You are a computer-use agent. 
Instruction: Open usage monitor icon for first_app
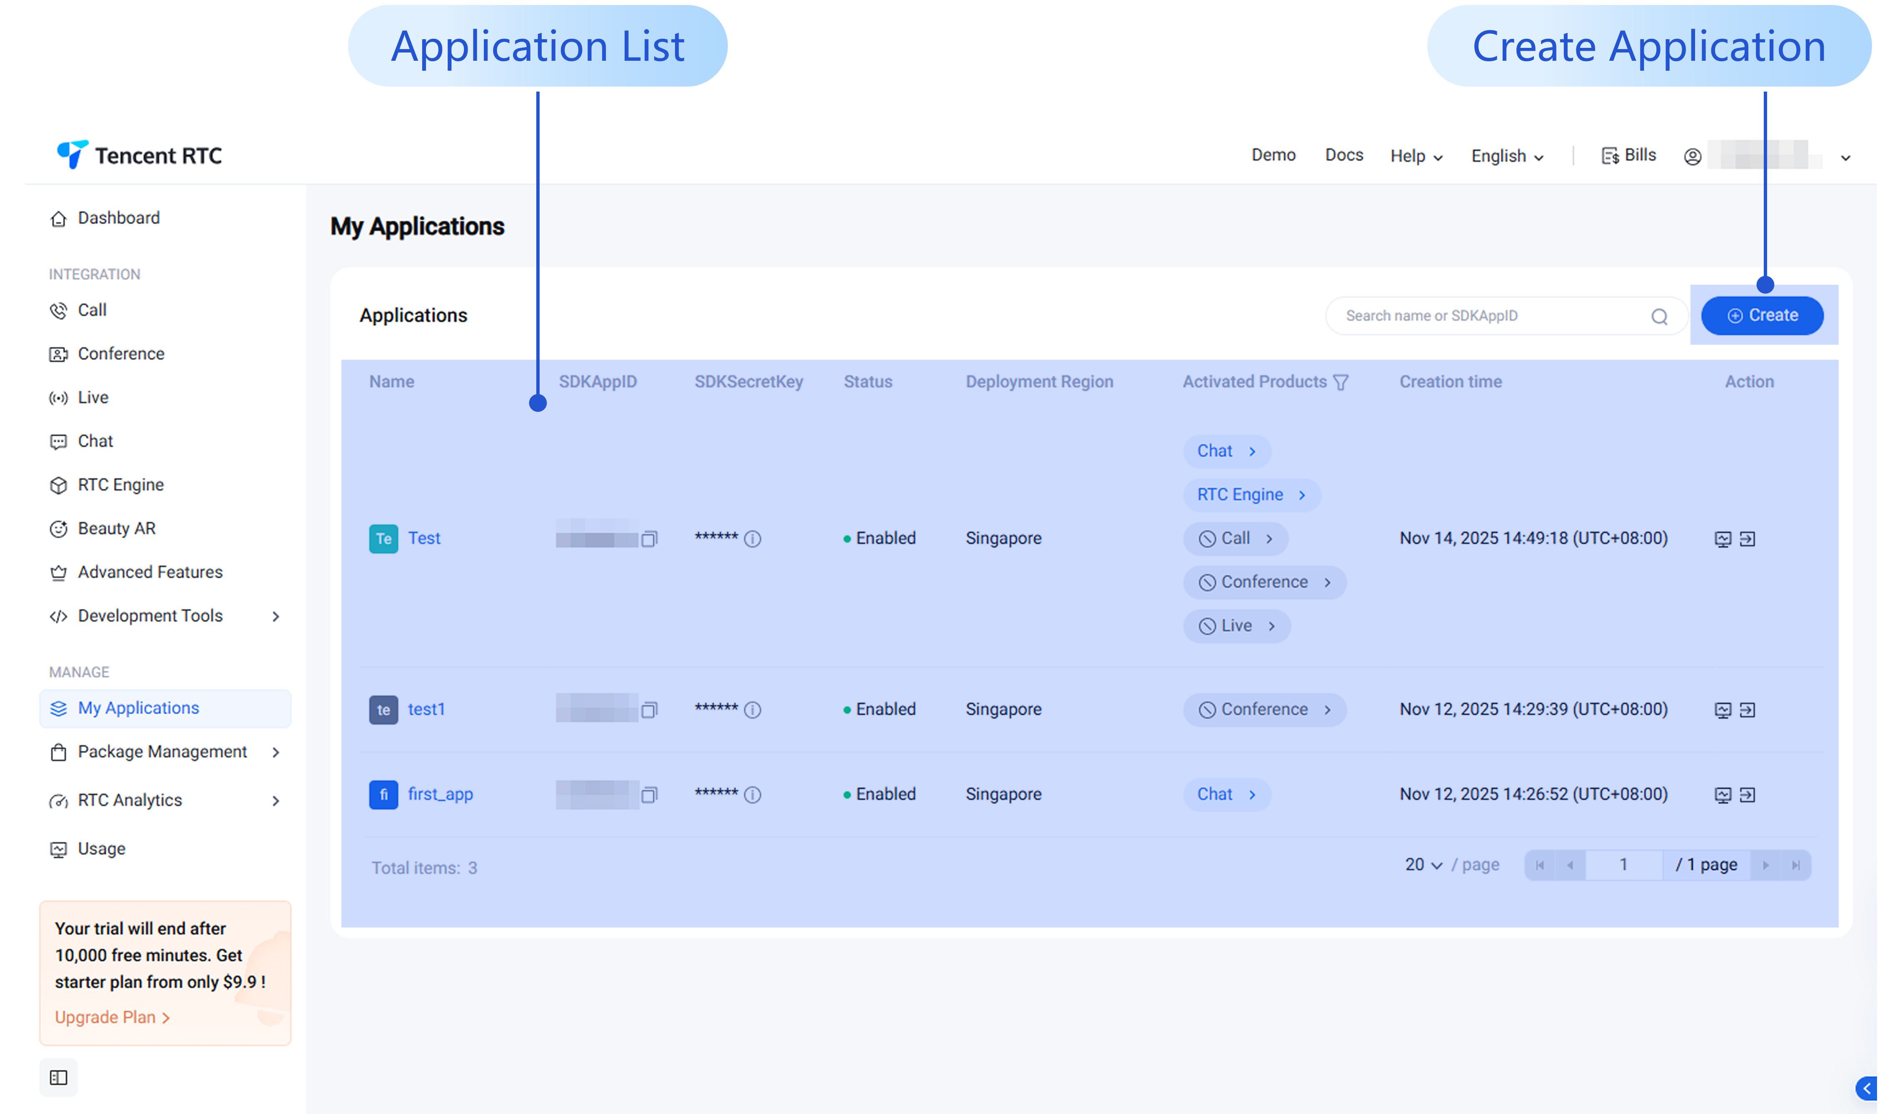click(x=1723, y=795)
